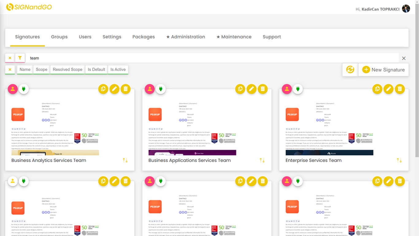Click the plug icon on Business Applications Services Team card
The width and height of the screenshot is (419, 236).
(161, 89)
